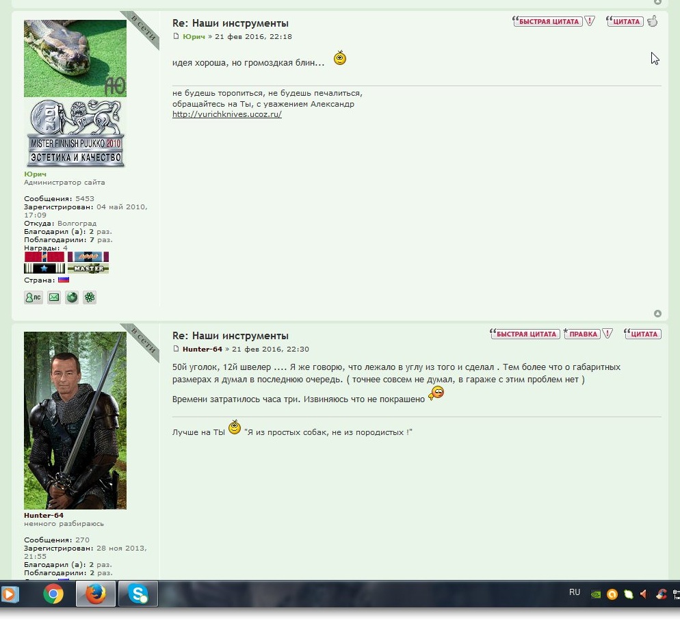Click the email envelope icon of Юрич

(54, 298)
